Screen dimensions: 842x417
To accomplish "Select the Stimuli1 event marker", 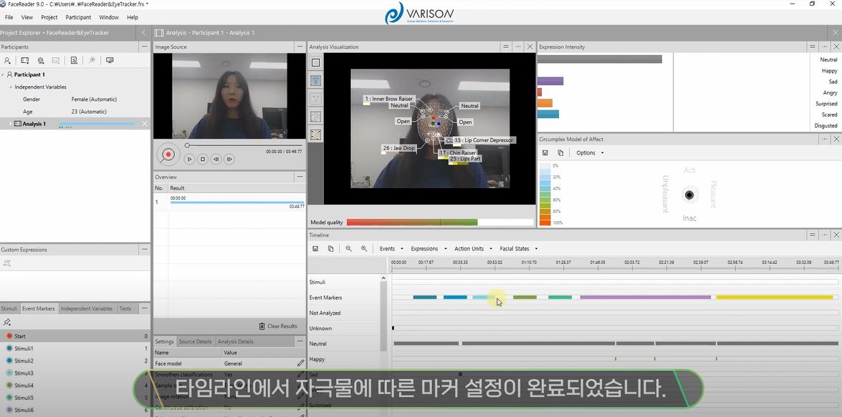I will [x=75, y=348].
